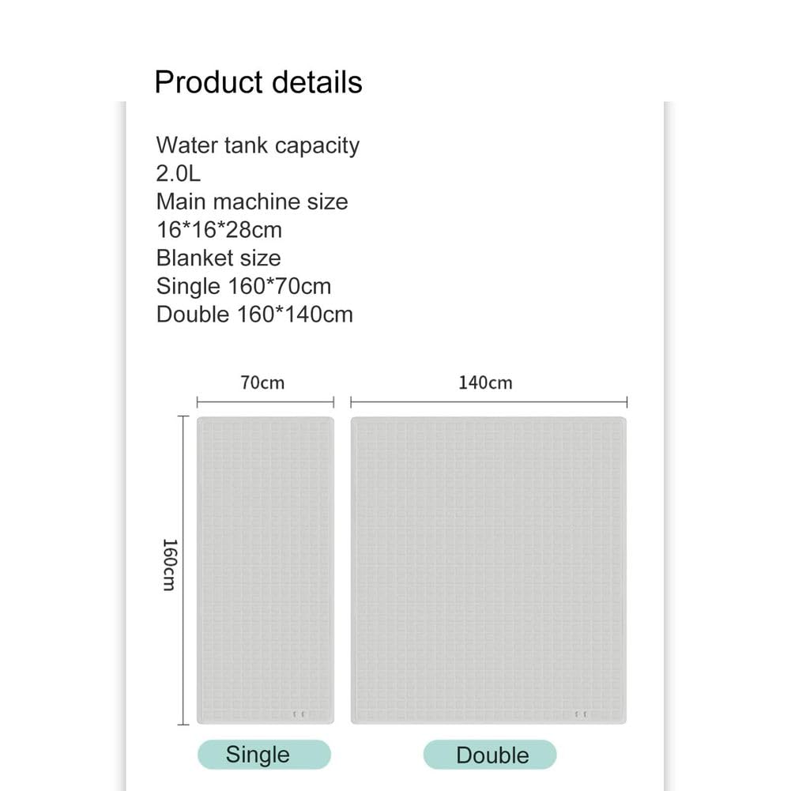Click the Main machine size text

tap(252, 202)
